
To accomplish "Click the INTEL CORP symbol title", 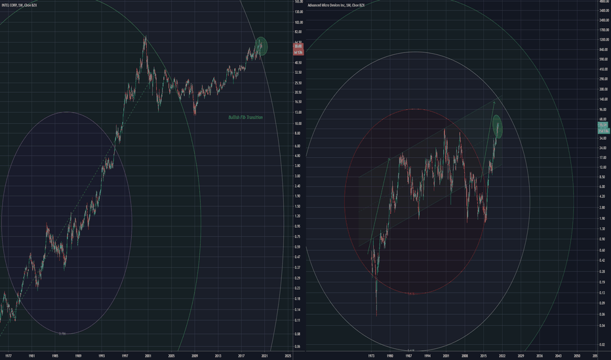I will click(x=20, y=5).
